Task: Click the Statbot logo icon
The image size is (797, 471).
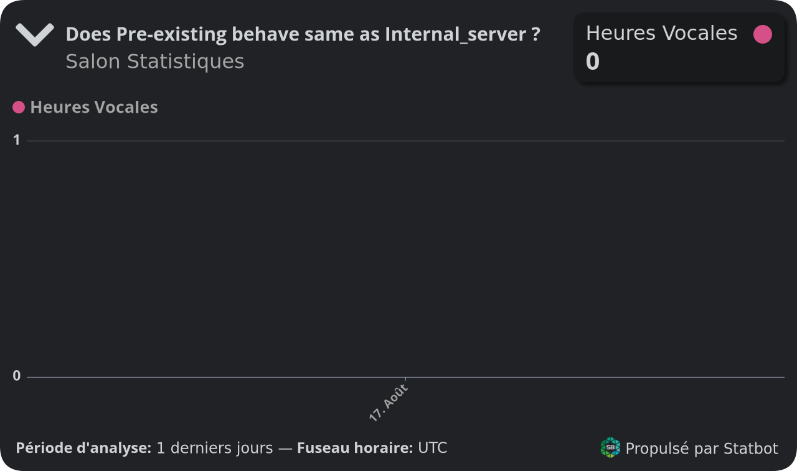Action: coord(610,447)
